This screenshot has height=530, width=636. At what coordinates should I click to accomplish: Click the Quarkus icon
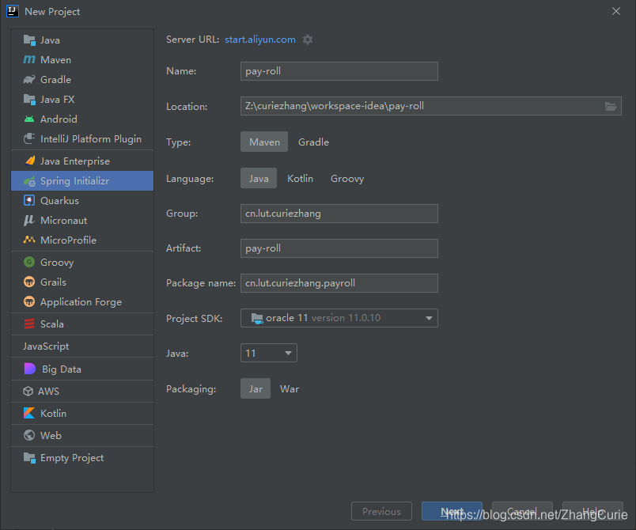(x=29, y=200)
